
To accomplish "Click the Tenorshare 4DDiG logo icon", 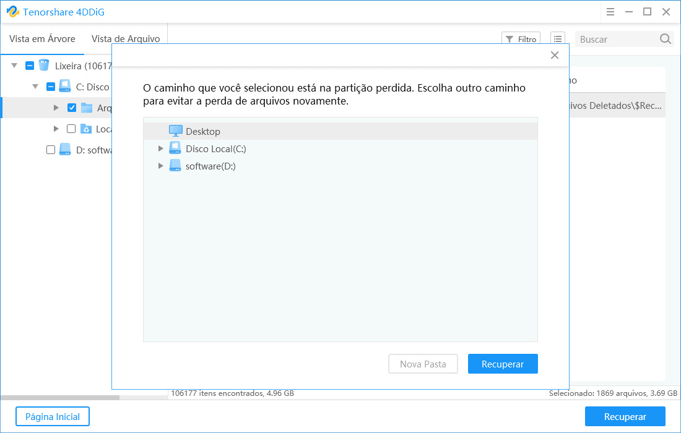I will (12, 12).
